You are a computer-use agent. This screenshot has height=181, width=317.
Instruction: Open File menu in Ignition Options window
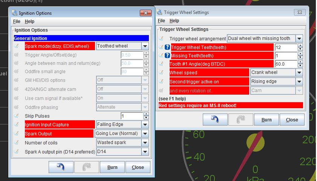pyautogui.click(x=17, y=21)
